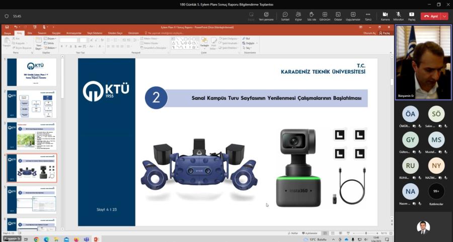Toggle the Notlar notes pane
Viewport: 453px width, 242px height.
click(x=292, y=233)
